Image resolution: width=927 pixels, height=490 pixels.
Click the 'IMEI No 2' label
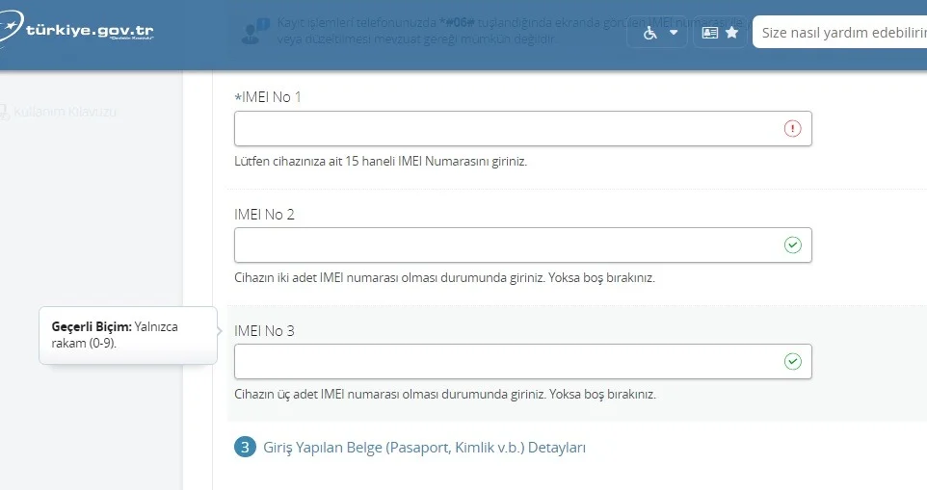pos(264,214)
